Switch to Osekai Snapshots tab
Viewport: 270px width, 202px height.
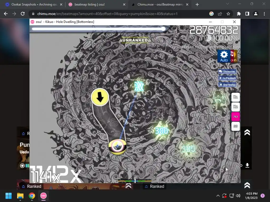(x=34, y=4)
